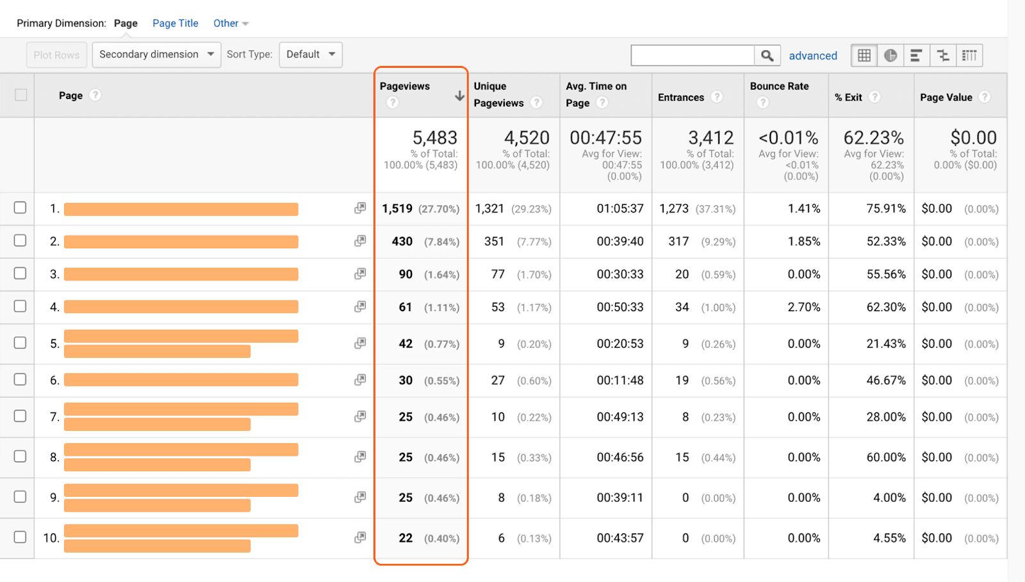Click the Bounce Rate help icon
This screenshot has width=1025, height=582.
(x=762, y=102)
